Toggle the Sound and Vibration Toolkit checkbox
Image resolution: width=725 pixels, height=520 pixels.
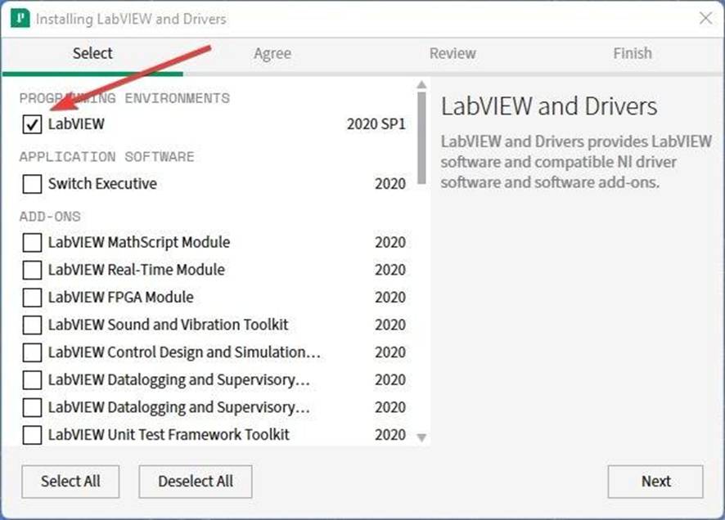coord(32,325)
